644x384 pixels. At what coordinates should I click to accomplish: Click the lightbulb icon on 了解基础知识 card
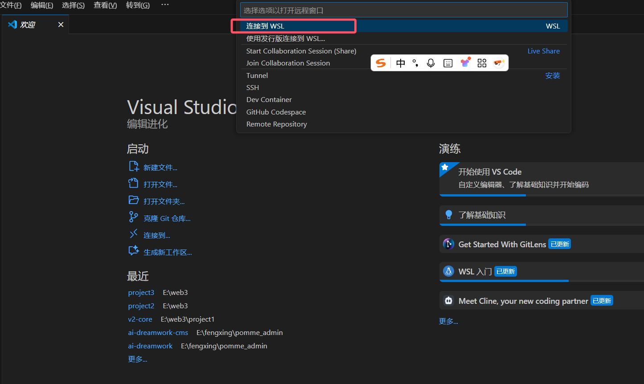click(x=449, y=215)
